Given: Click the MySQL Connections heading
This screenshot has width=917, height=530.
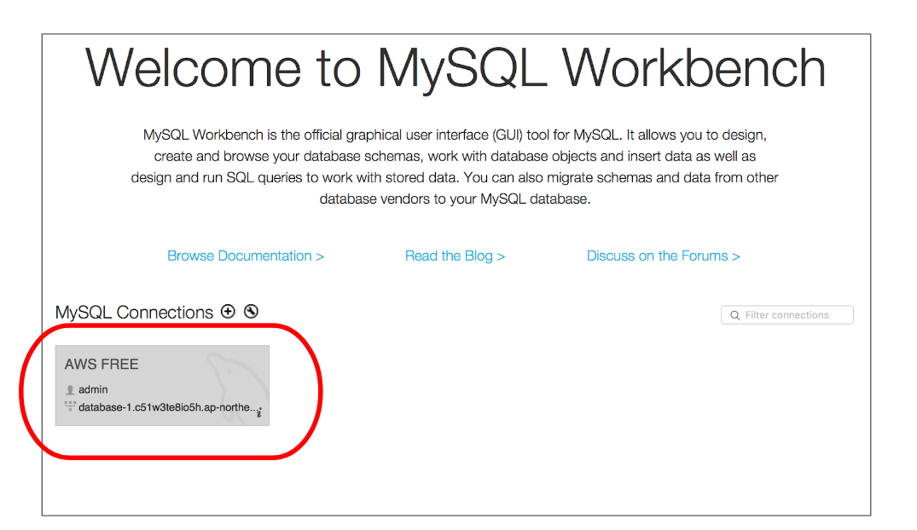Looking at the screenshot, I should 134,313.
